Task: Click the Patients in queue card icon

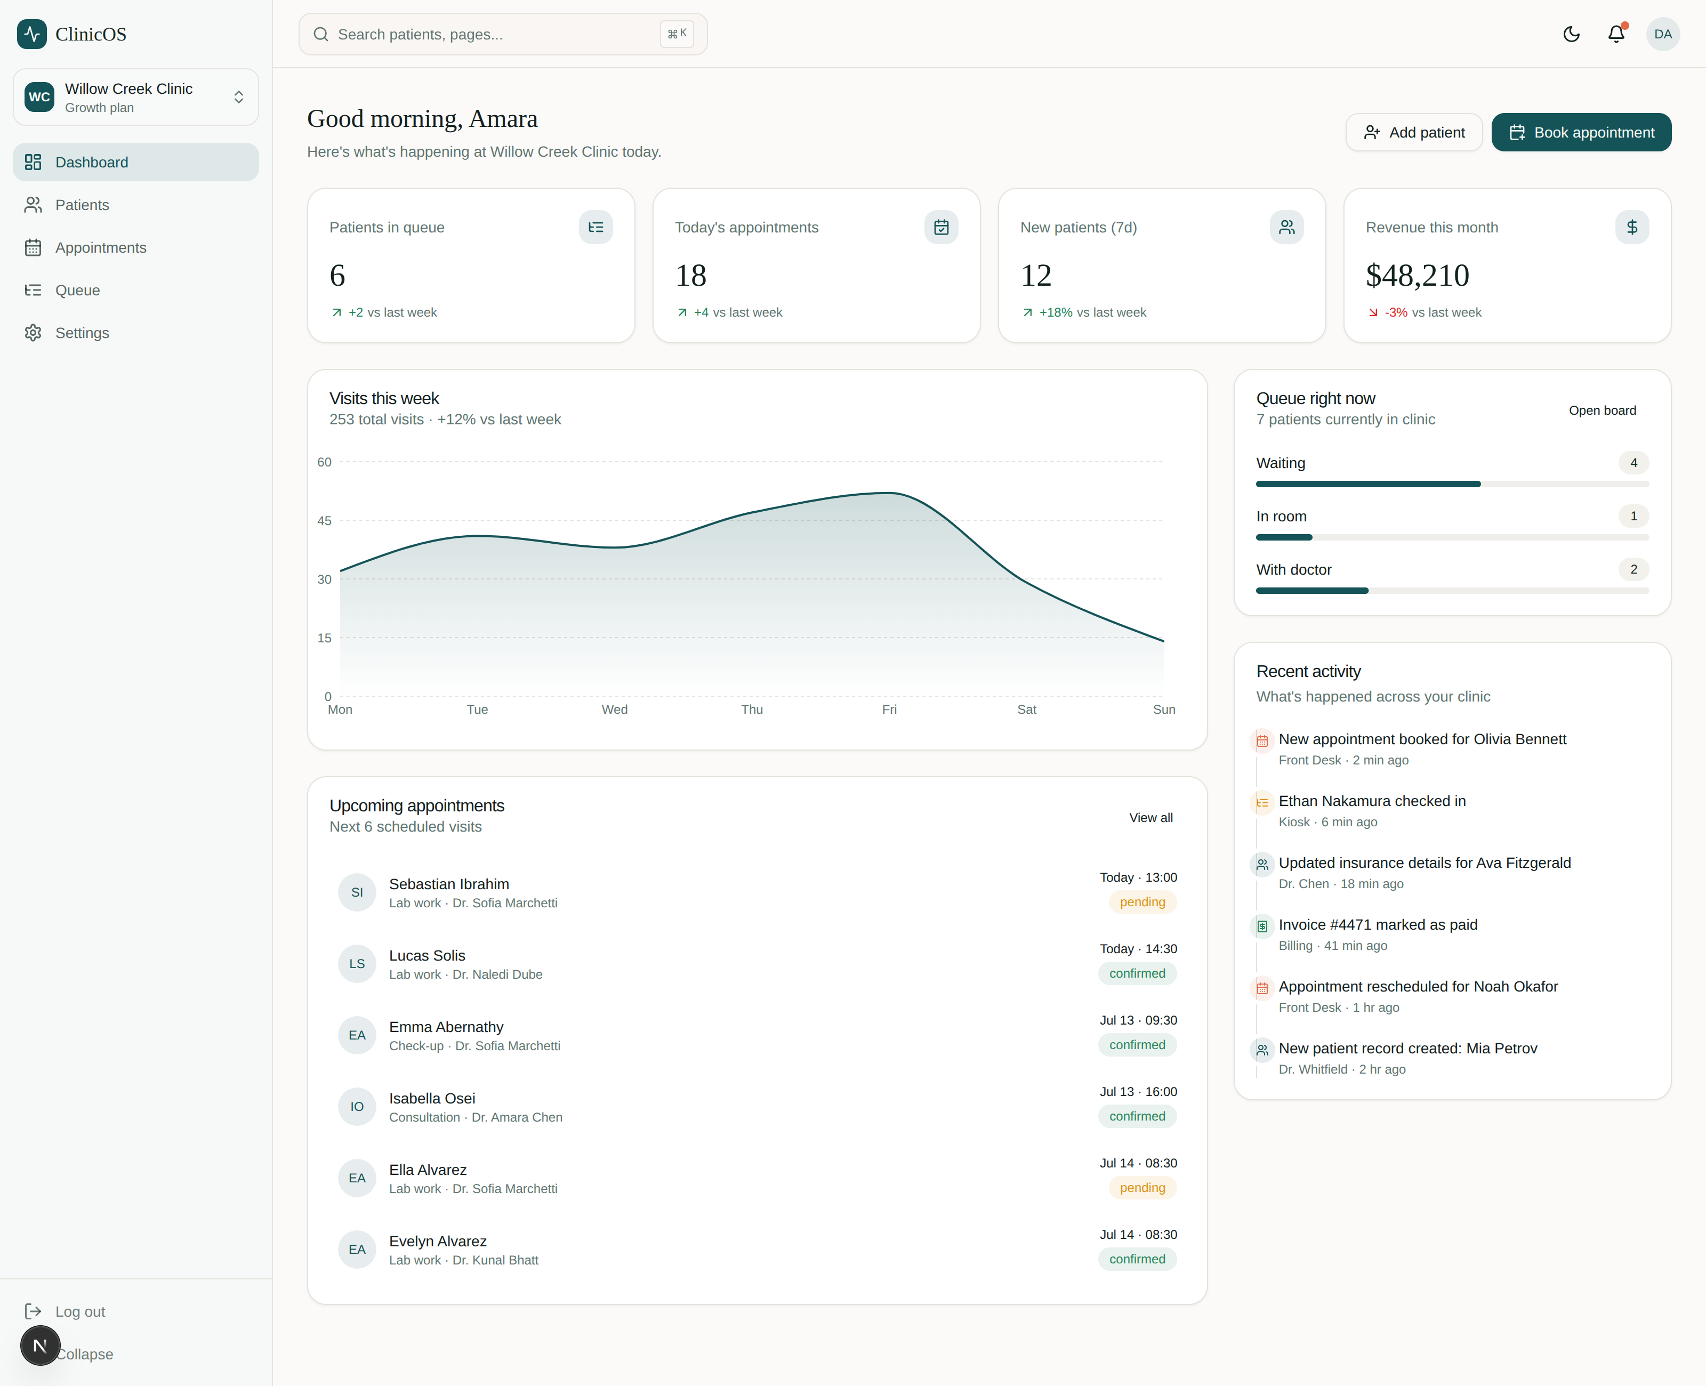Action: click(x=596, y=228)
